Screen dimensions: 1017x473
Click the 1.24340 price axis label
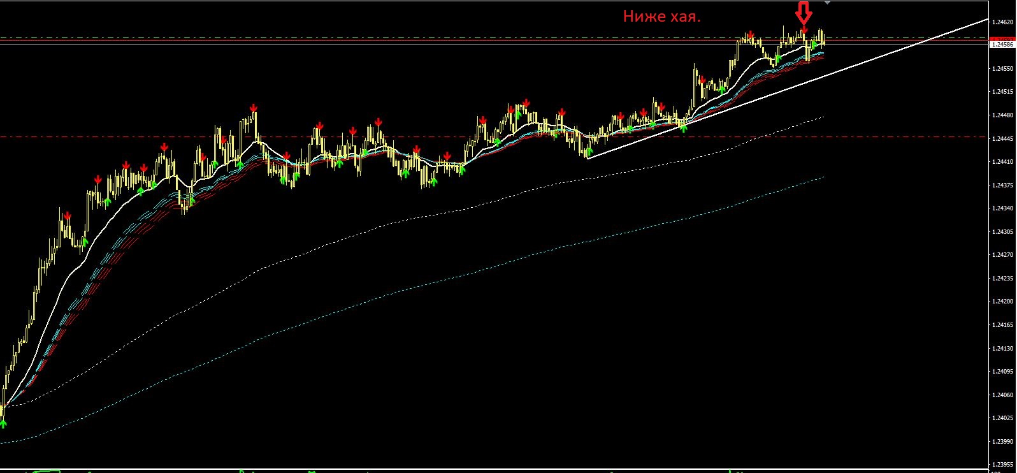(x=1002, y=208)
